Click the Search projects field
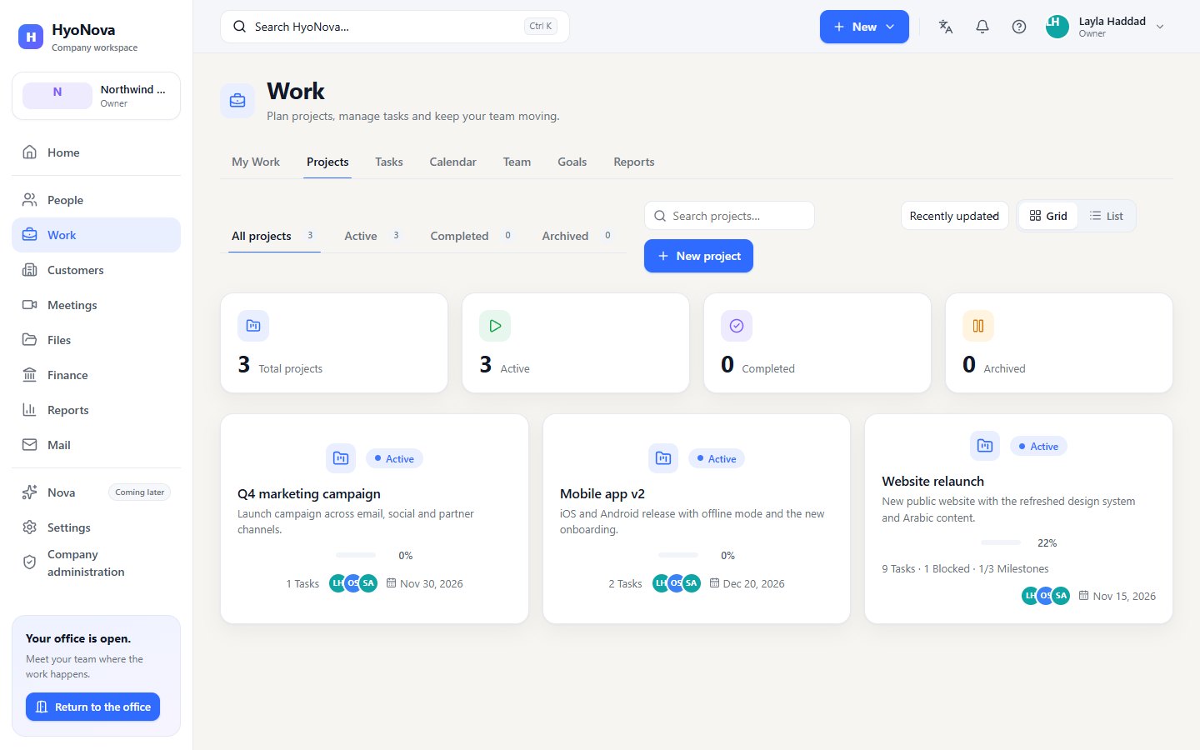Viewport: 1200px width, 750px height. [x=729, y=216]
